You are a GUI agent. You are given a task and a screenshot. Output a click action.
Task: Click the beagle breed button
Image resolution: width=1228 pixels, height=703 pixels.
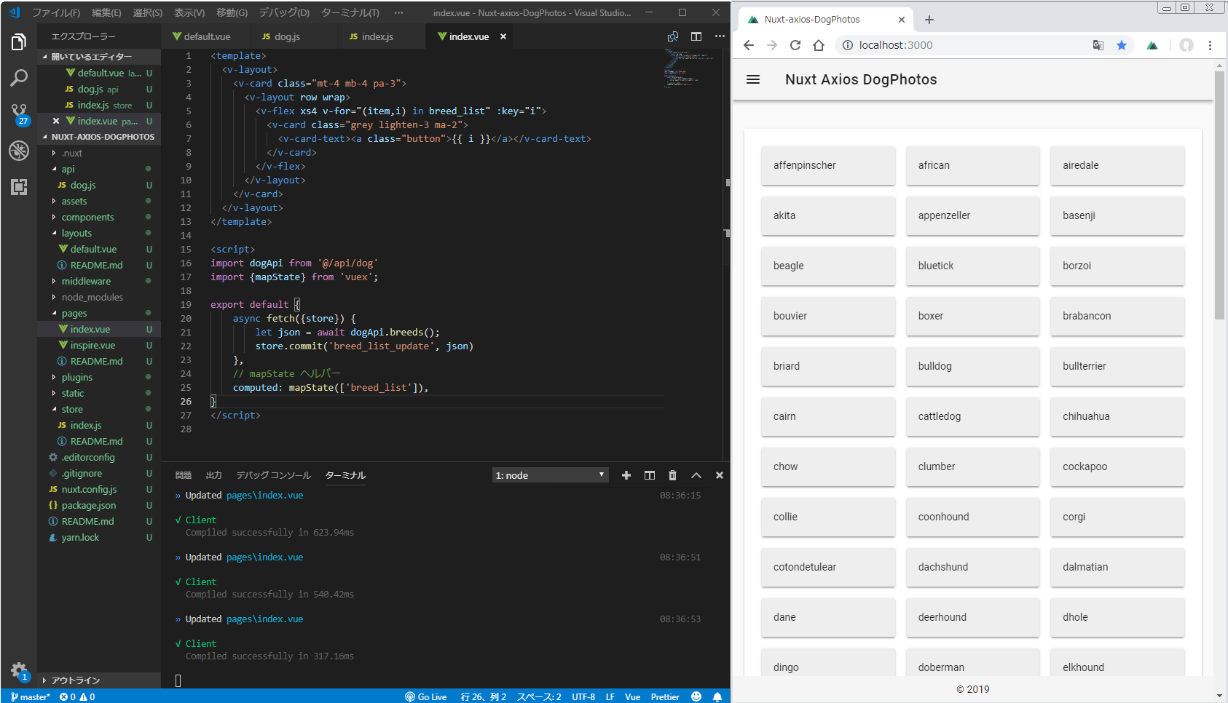pos(789,266)
